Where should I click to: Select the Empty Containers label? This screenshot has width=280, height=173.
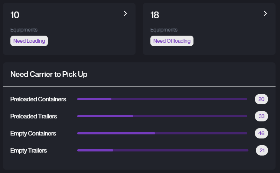tap(33, 133)
